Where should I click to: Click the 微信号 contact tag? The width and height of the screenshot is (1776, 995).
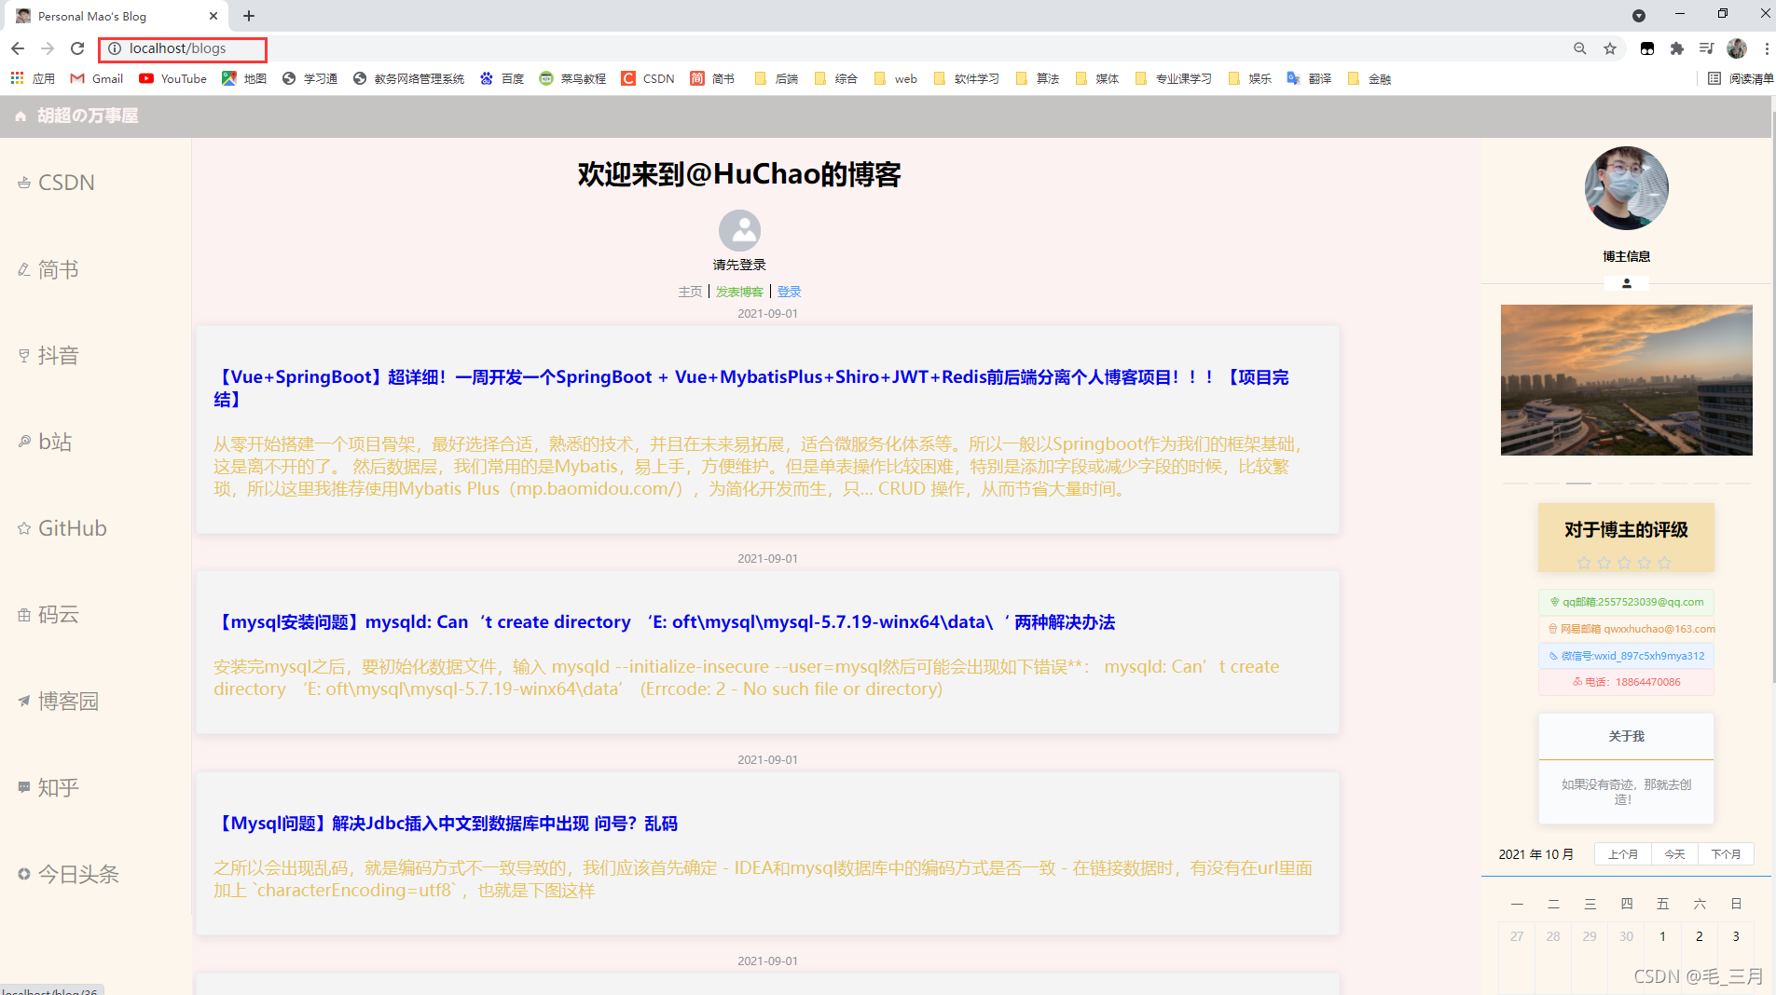tap(1626, 656)
